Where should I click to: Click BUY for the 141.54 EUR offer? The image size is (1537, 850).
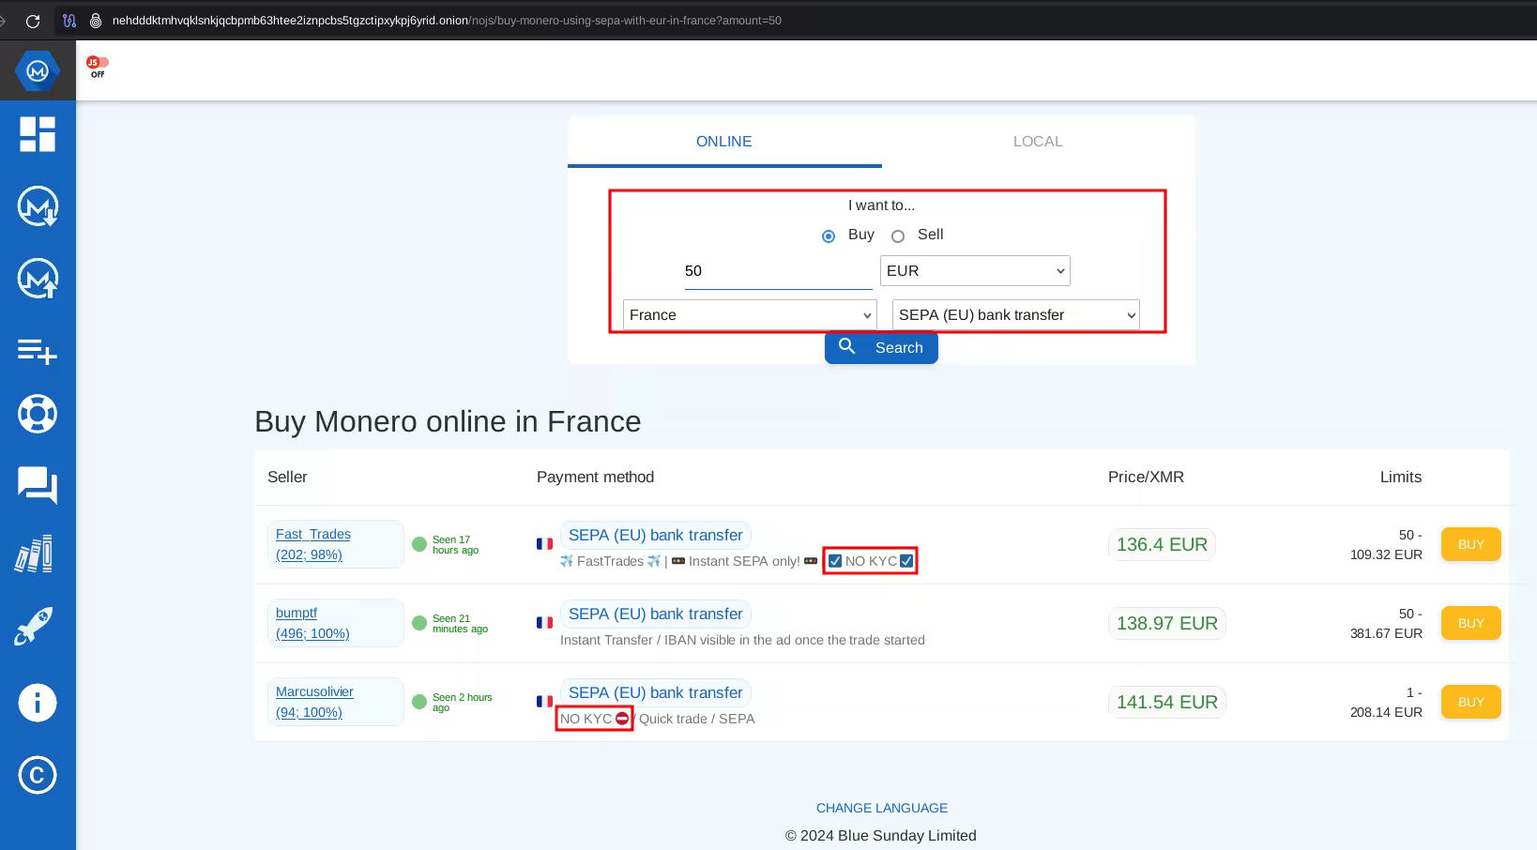1470,702
